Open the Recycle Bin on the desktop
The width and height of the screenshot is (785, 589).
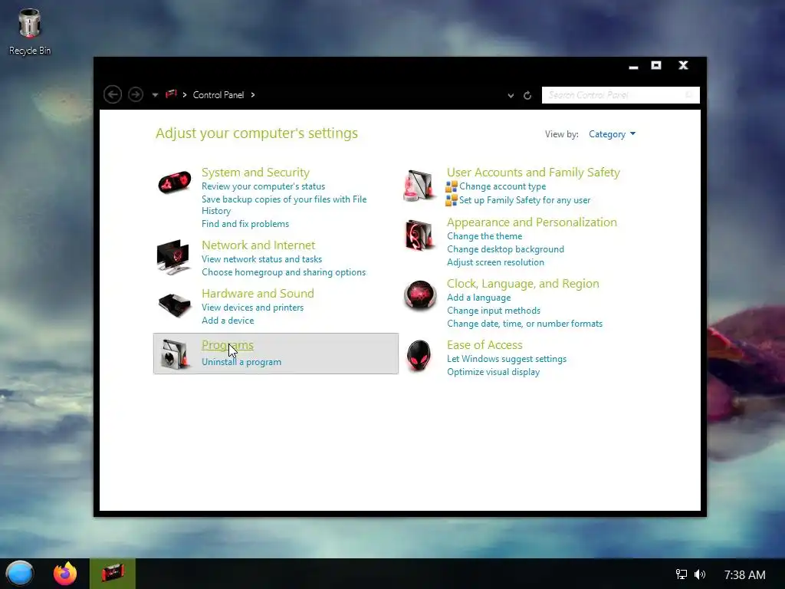click(30, 31)
